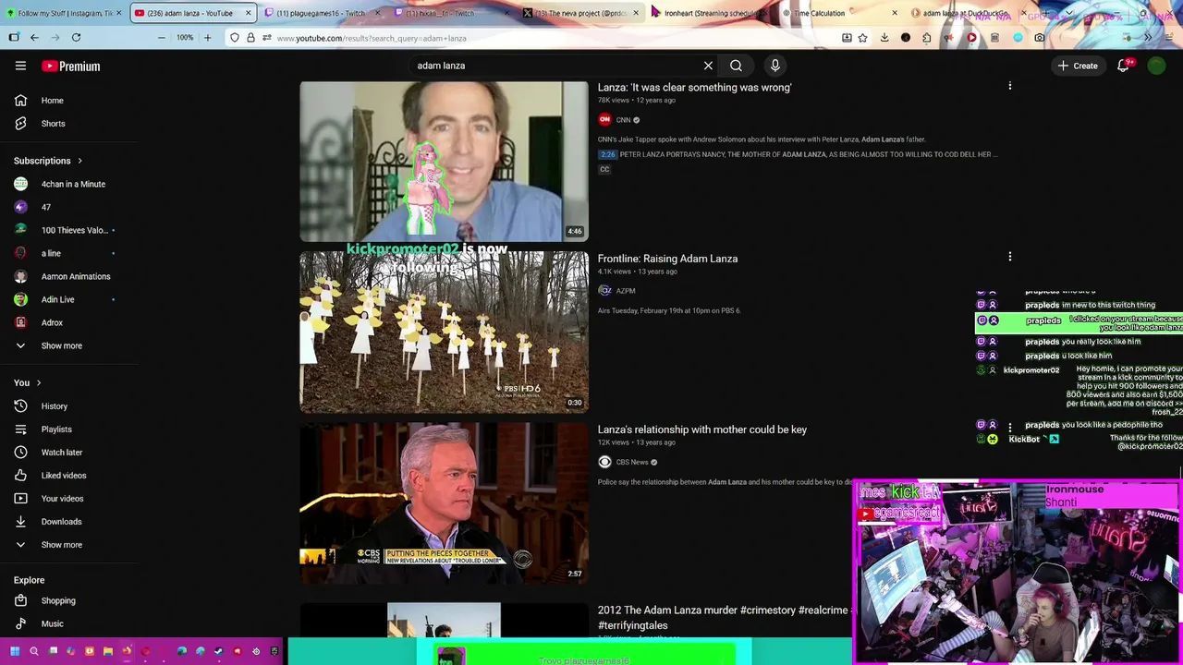Viewport: 1183px width, 665px height.
Task: Open the Windows Start menu
Action: (14, 651)
